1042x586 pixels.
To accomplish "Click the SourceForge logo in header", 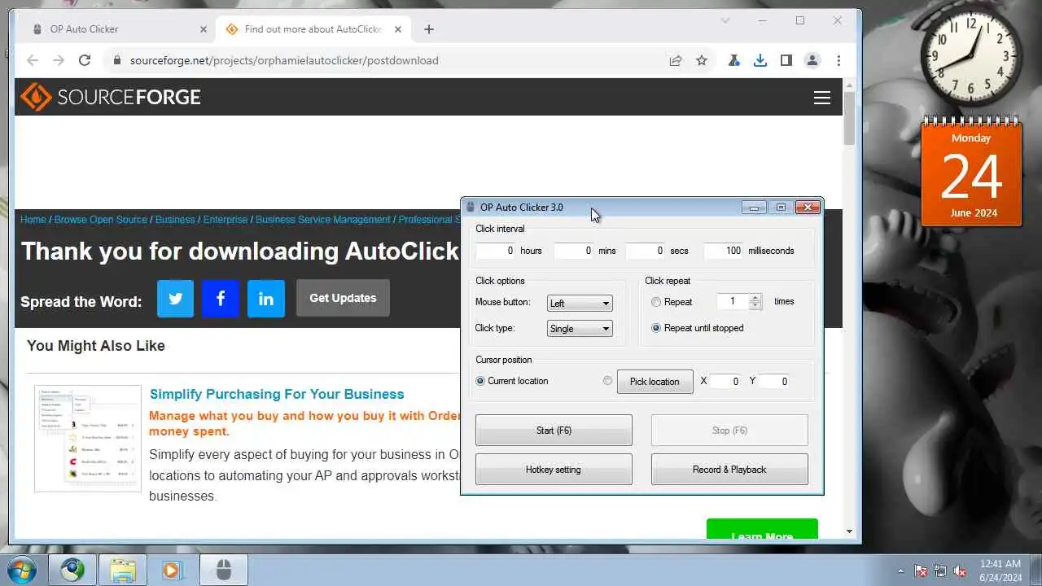I will click(111, 97).
